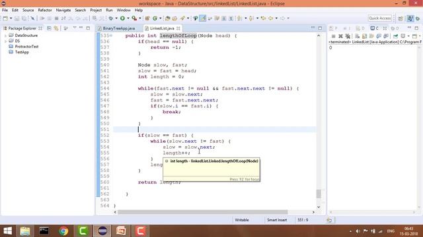423x237 pixels.
Task: Toggle Word Wrap in the Console toolbar
Action: coord(371,36)
